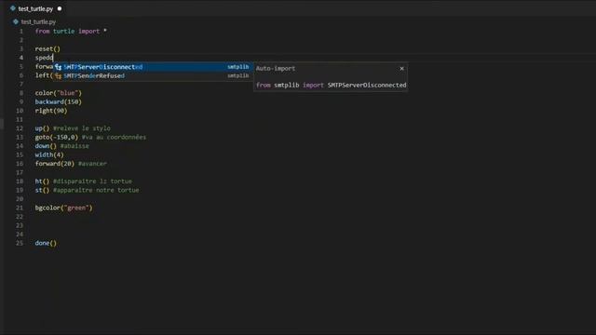Click color("blue") on line 8

click(x=59, y=93)
